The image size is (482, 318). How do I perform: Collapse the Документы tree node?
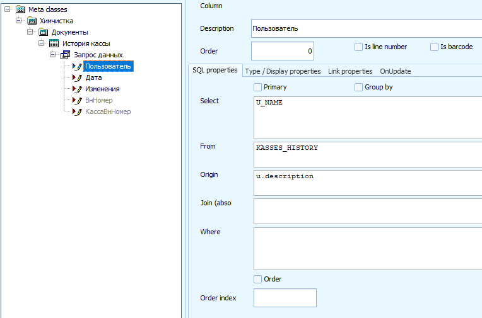point(30,32)
